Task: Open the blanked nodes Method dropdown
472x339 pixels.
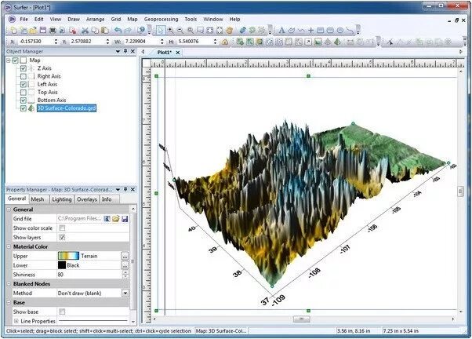Action: tap(125, 293)
